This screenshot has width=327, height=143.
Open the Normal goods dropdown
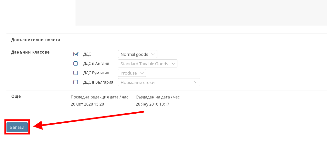(x=137, y=54)
